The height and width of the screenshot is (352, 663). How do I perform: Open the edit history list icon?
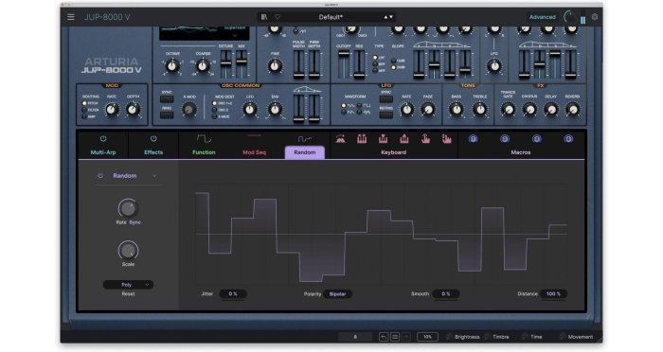click(x=395, y=337)
